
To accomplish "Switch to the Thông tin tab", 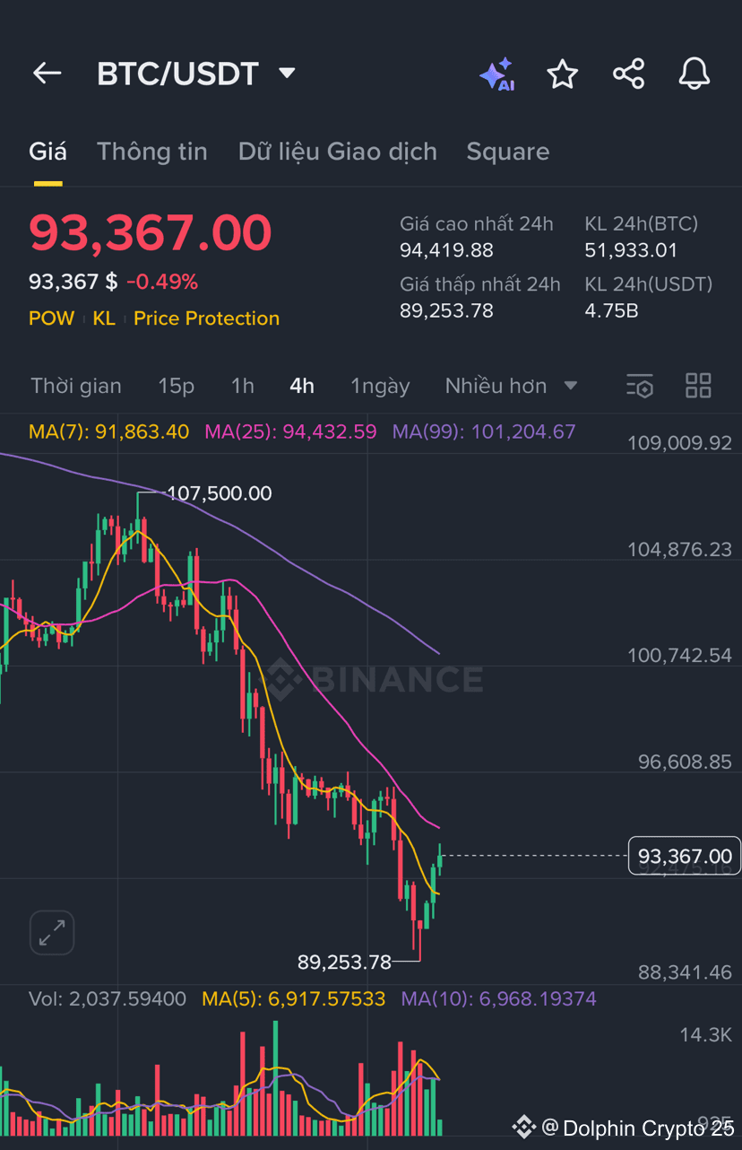I will click(152, 151).
